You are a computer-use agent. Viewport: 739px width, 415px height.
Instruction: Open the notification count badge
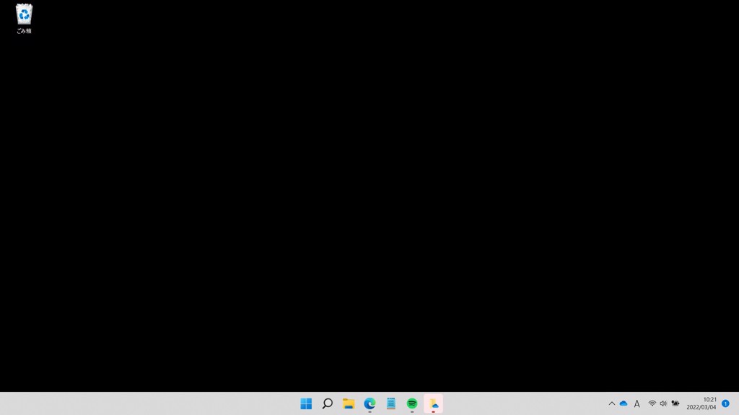tap(725, 403)
